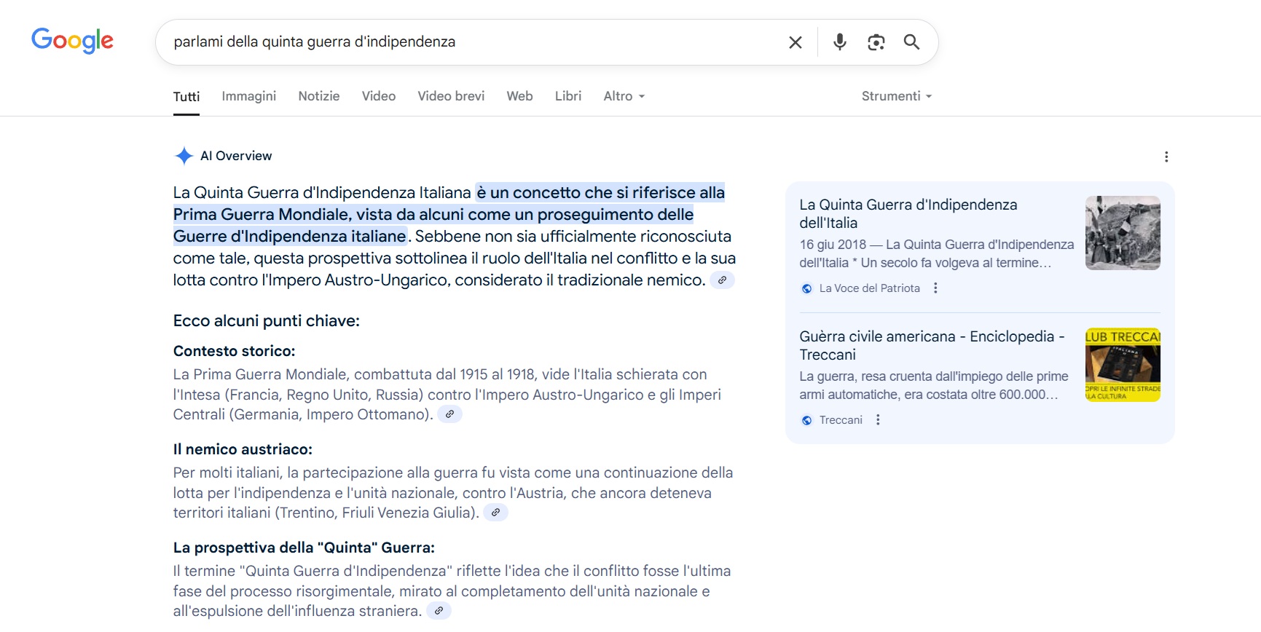Open the Libri tab
This screenshot has height=632, width=1261.
coord(568,96)
